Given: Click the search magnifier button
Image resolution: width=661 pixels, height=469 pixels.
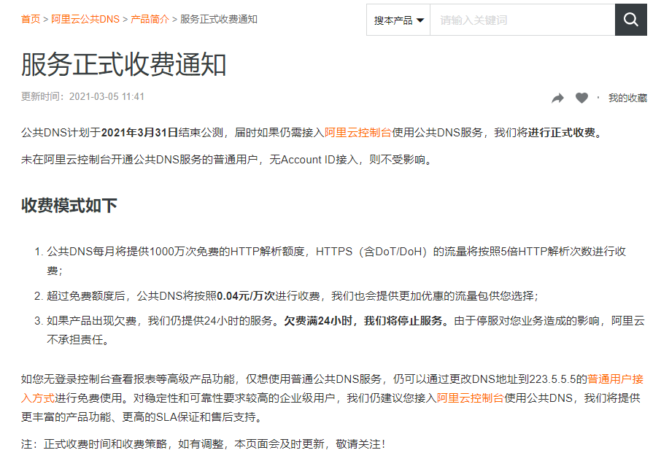Looking at the screenshot, I should (x=630, y=20).
